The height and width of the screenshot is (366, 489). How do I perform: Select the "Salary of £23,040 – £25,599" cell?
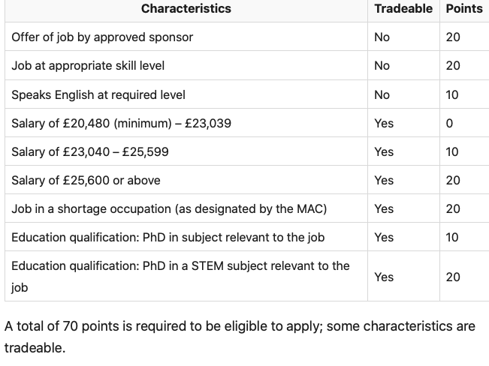pyautogui.click(x=90, y=151)
